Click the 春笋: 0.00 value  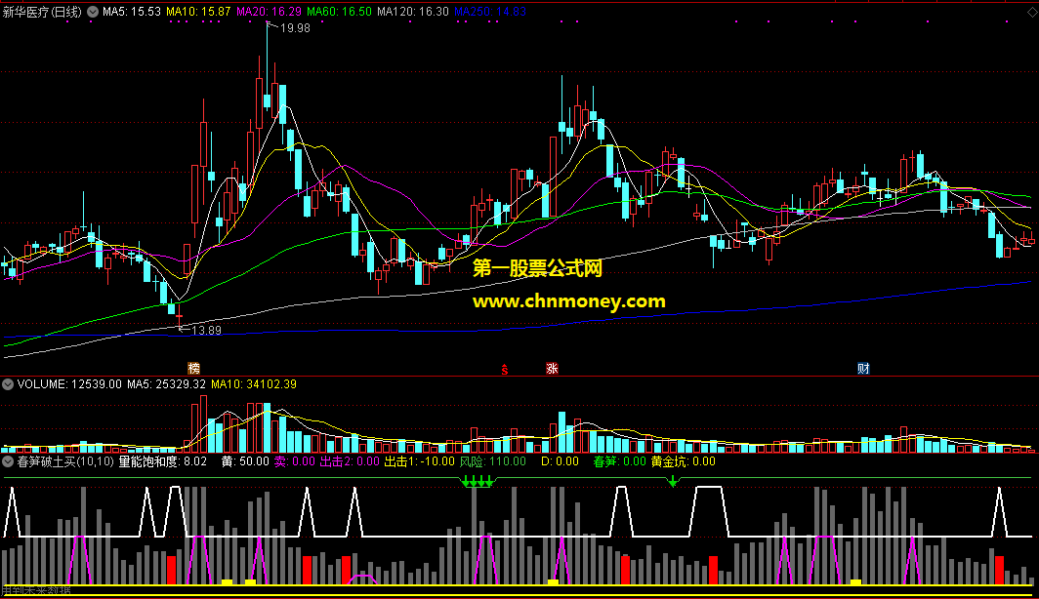(619, 461)
